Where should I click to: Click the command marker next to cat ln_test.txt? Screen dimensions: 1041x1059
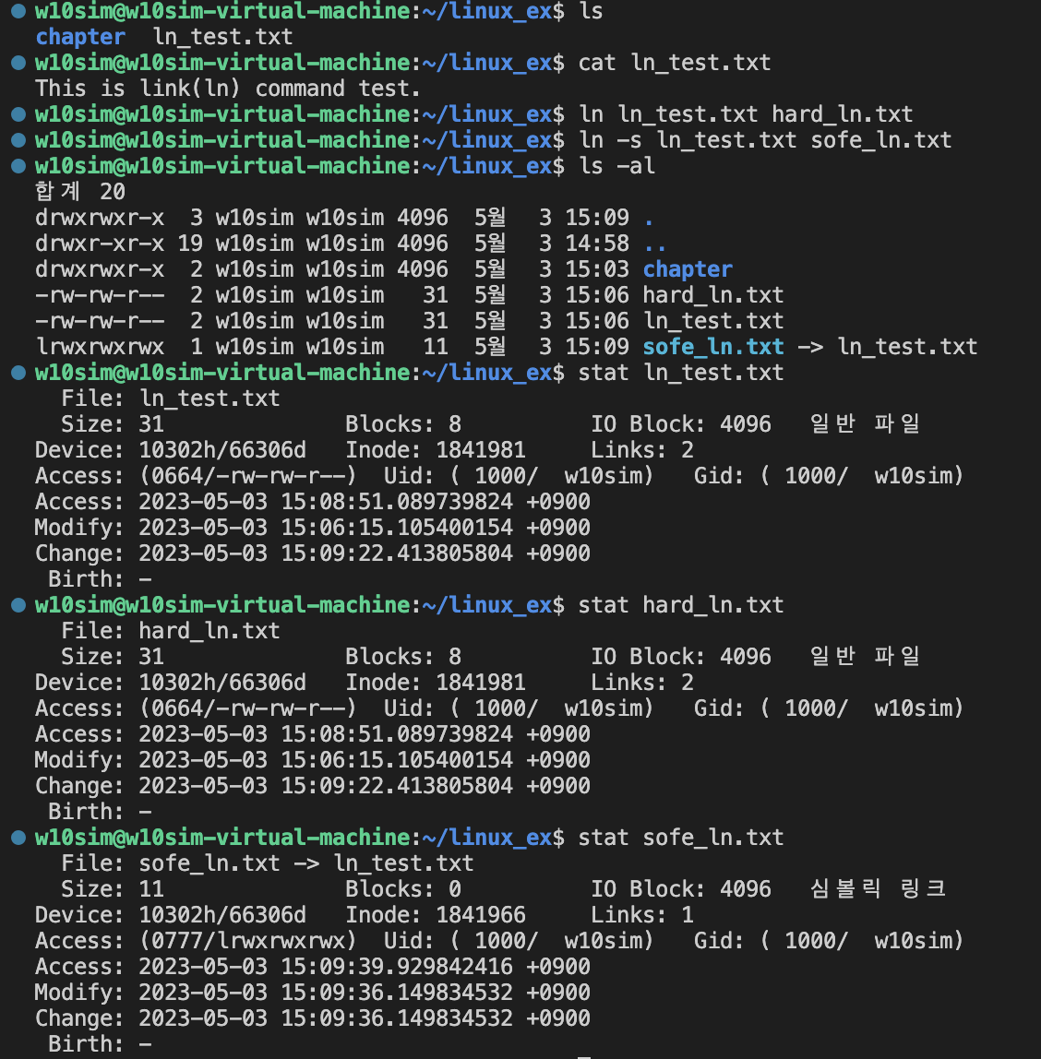(18, 62)
